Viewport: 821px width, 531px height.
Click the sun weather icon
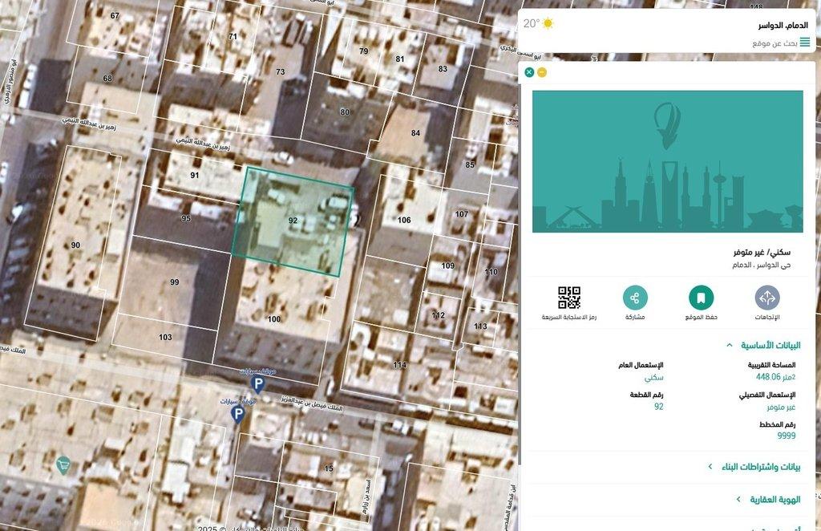coord(548,23)
